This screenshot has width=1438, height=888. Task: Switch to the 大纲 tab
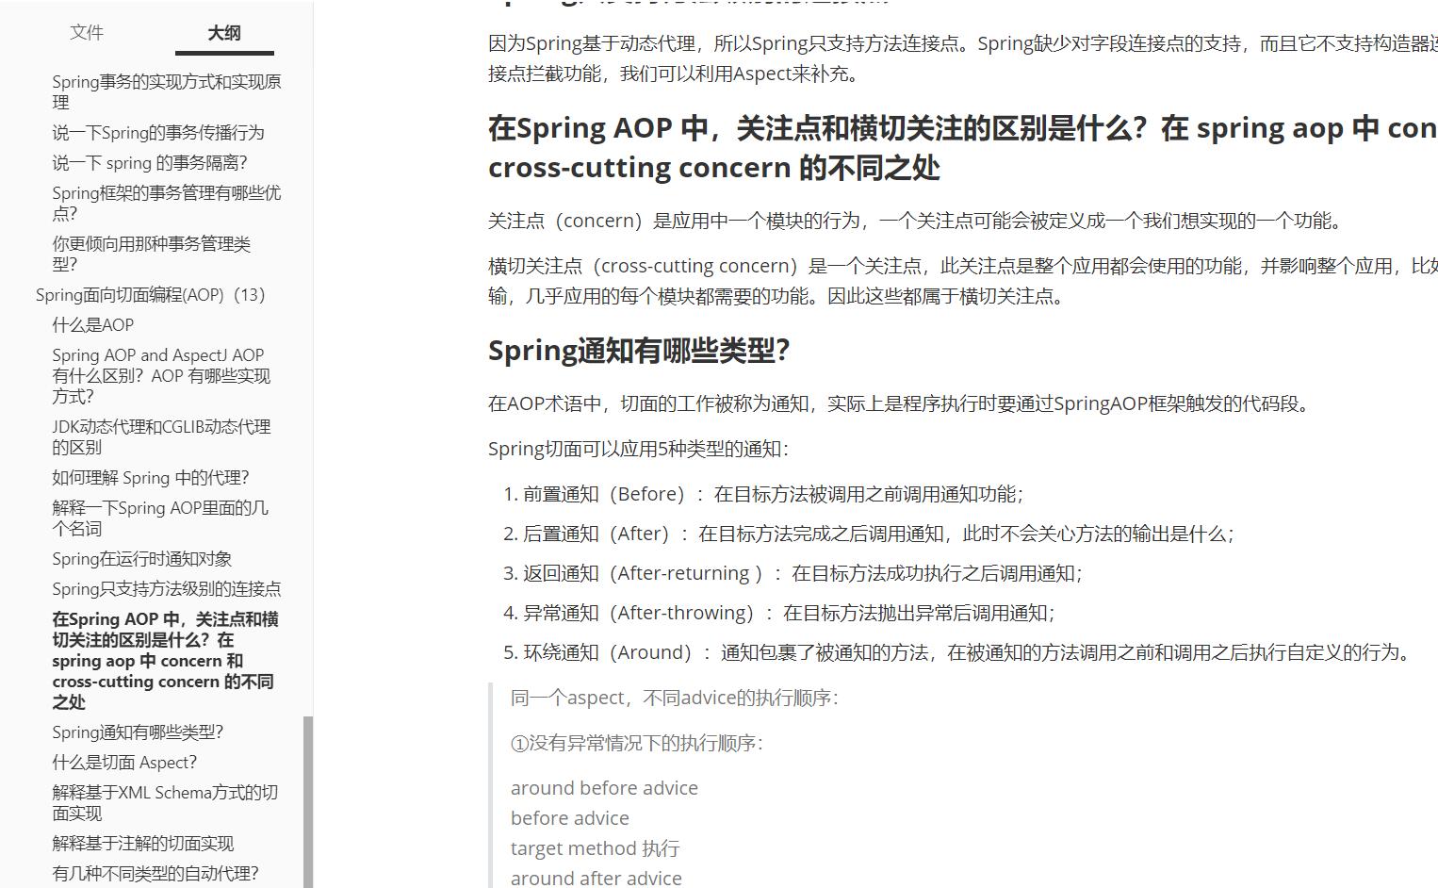pos(223,32)
